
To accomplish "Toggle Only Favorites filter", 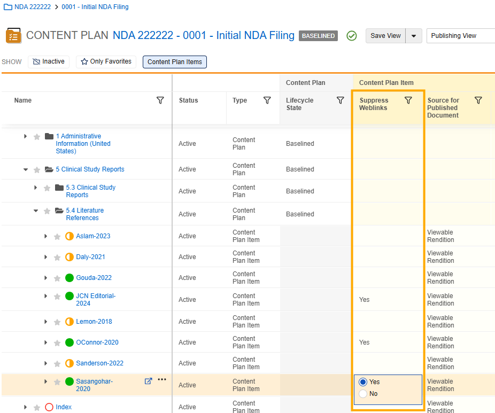I will [x=106, y=62].
